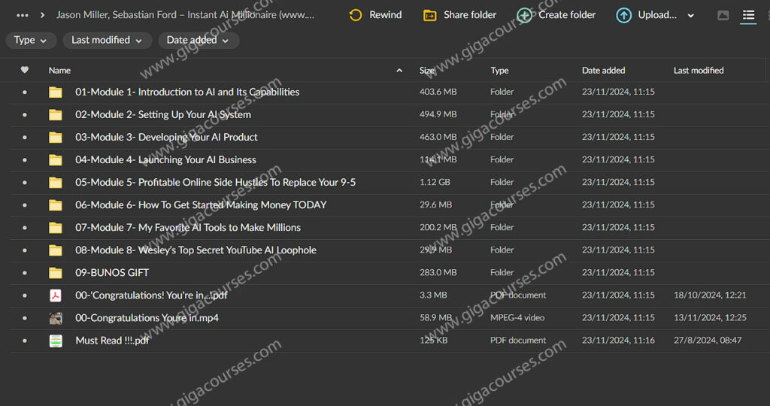Viewport: 770px width, 406px height.
Task: Toggle favourite dot for 01-Module 1 folder
Action: [x=25, y=92]
